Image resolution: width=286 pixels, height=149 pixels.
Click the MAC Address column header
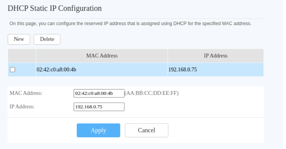[x=102, y=56]
